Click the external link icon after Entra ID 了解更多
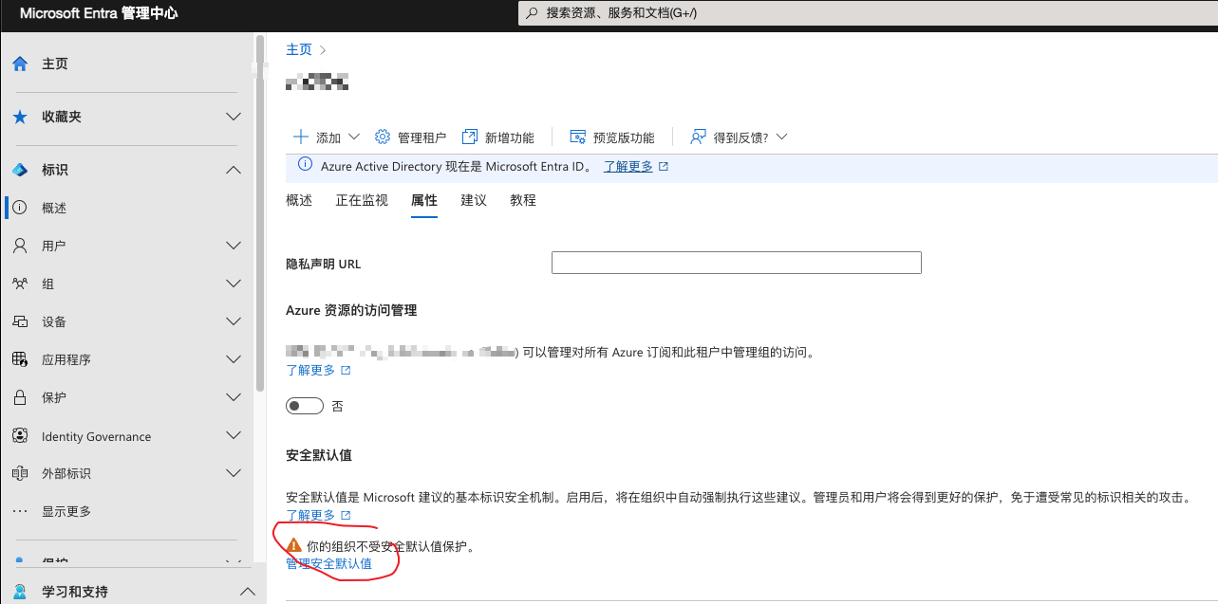The height and width of the screenshot is (604, 1218). point(664,166)
